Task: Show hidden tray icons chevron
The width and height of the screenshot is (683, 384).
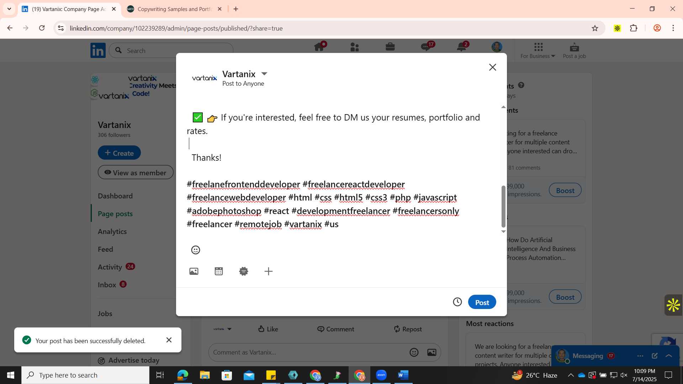Action: [x=571, y=375]
